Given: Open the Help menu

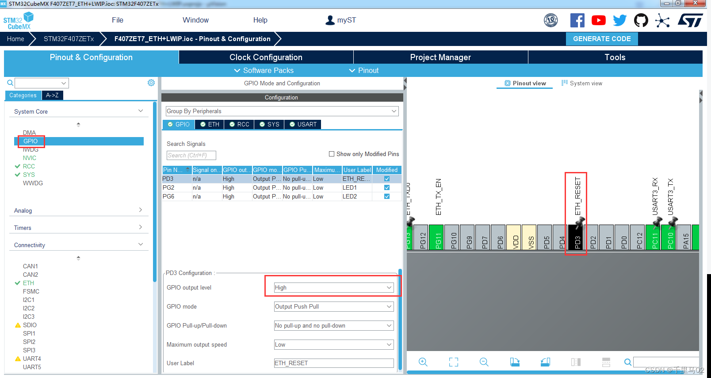Looking at the screenshot, I should [x=260, y=20].
